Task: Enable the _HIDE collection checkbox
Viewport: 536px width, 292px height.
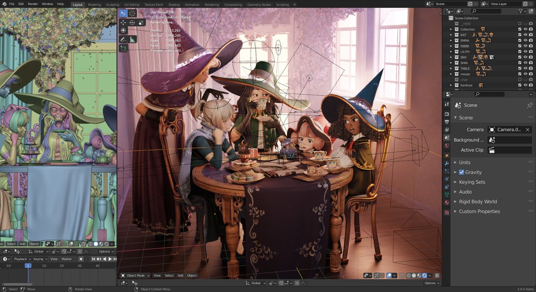Action: point(519,24)
